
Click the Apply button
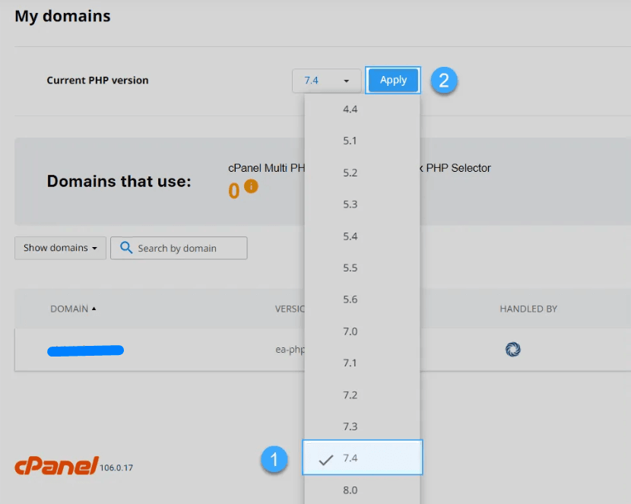pos(393,80)
